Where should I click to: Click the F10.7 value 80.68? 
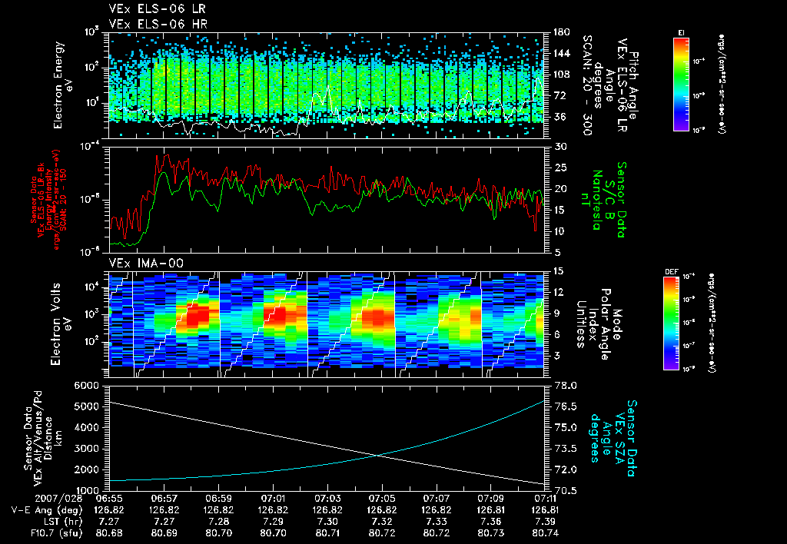pos(109,533)
